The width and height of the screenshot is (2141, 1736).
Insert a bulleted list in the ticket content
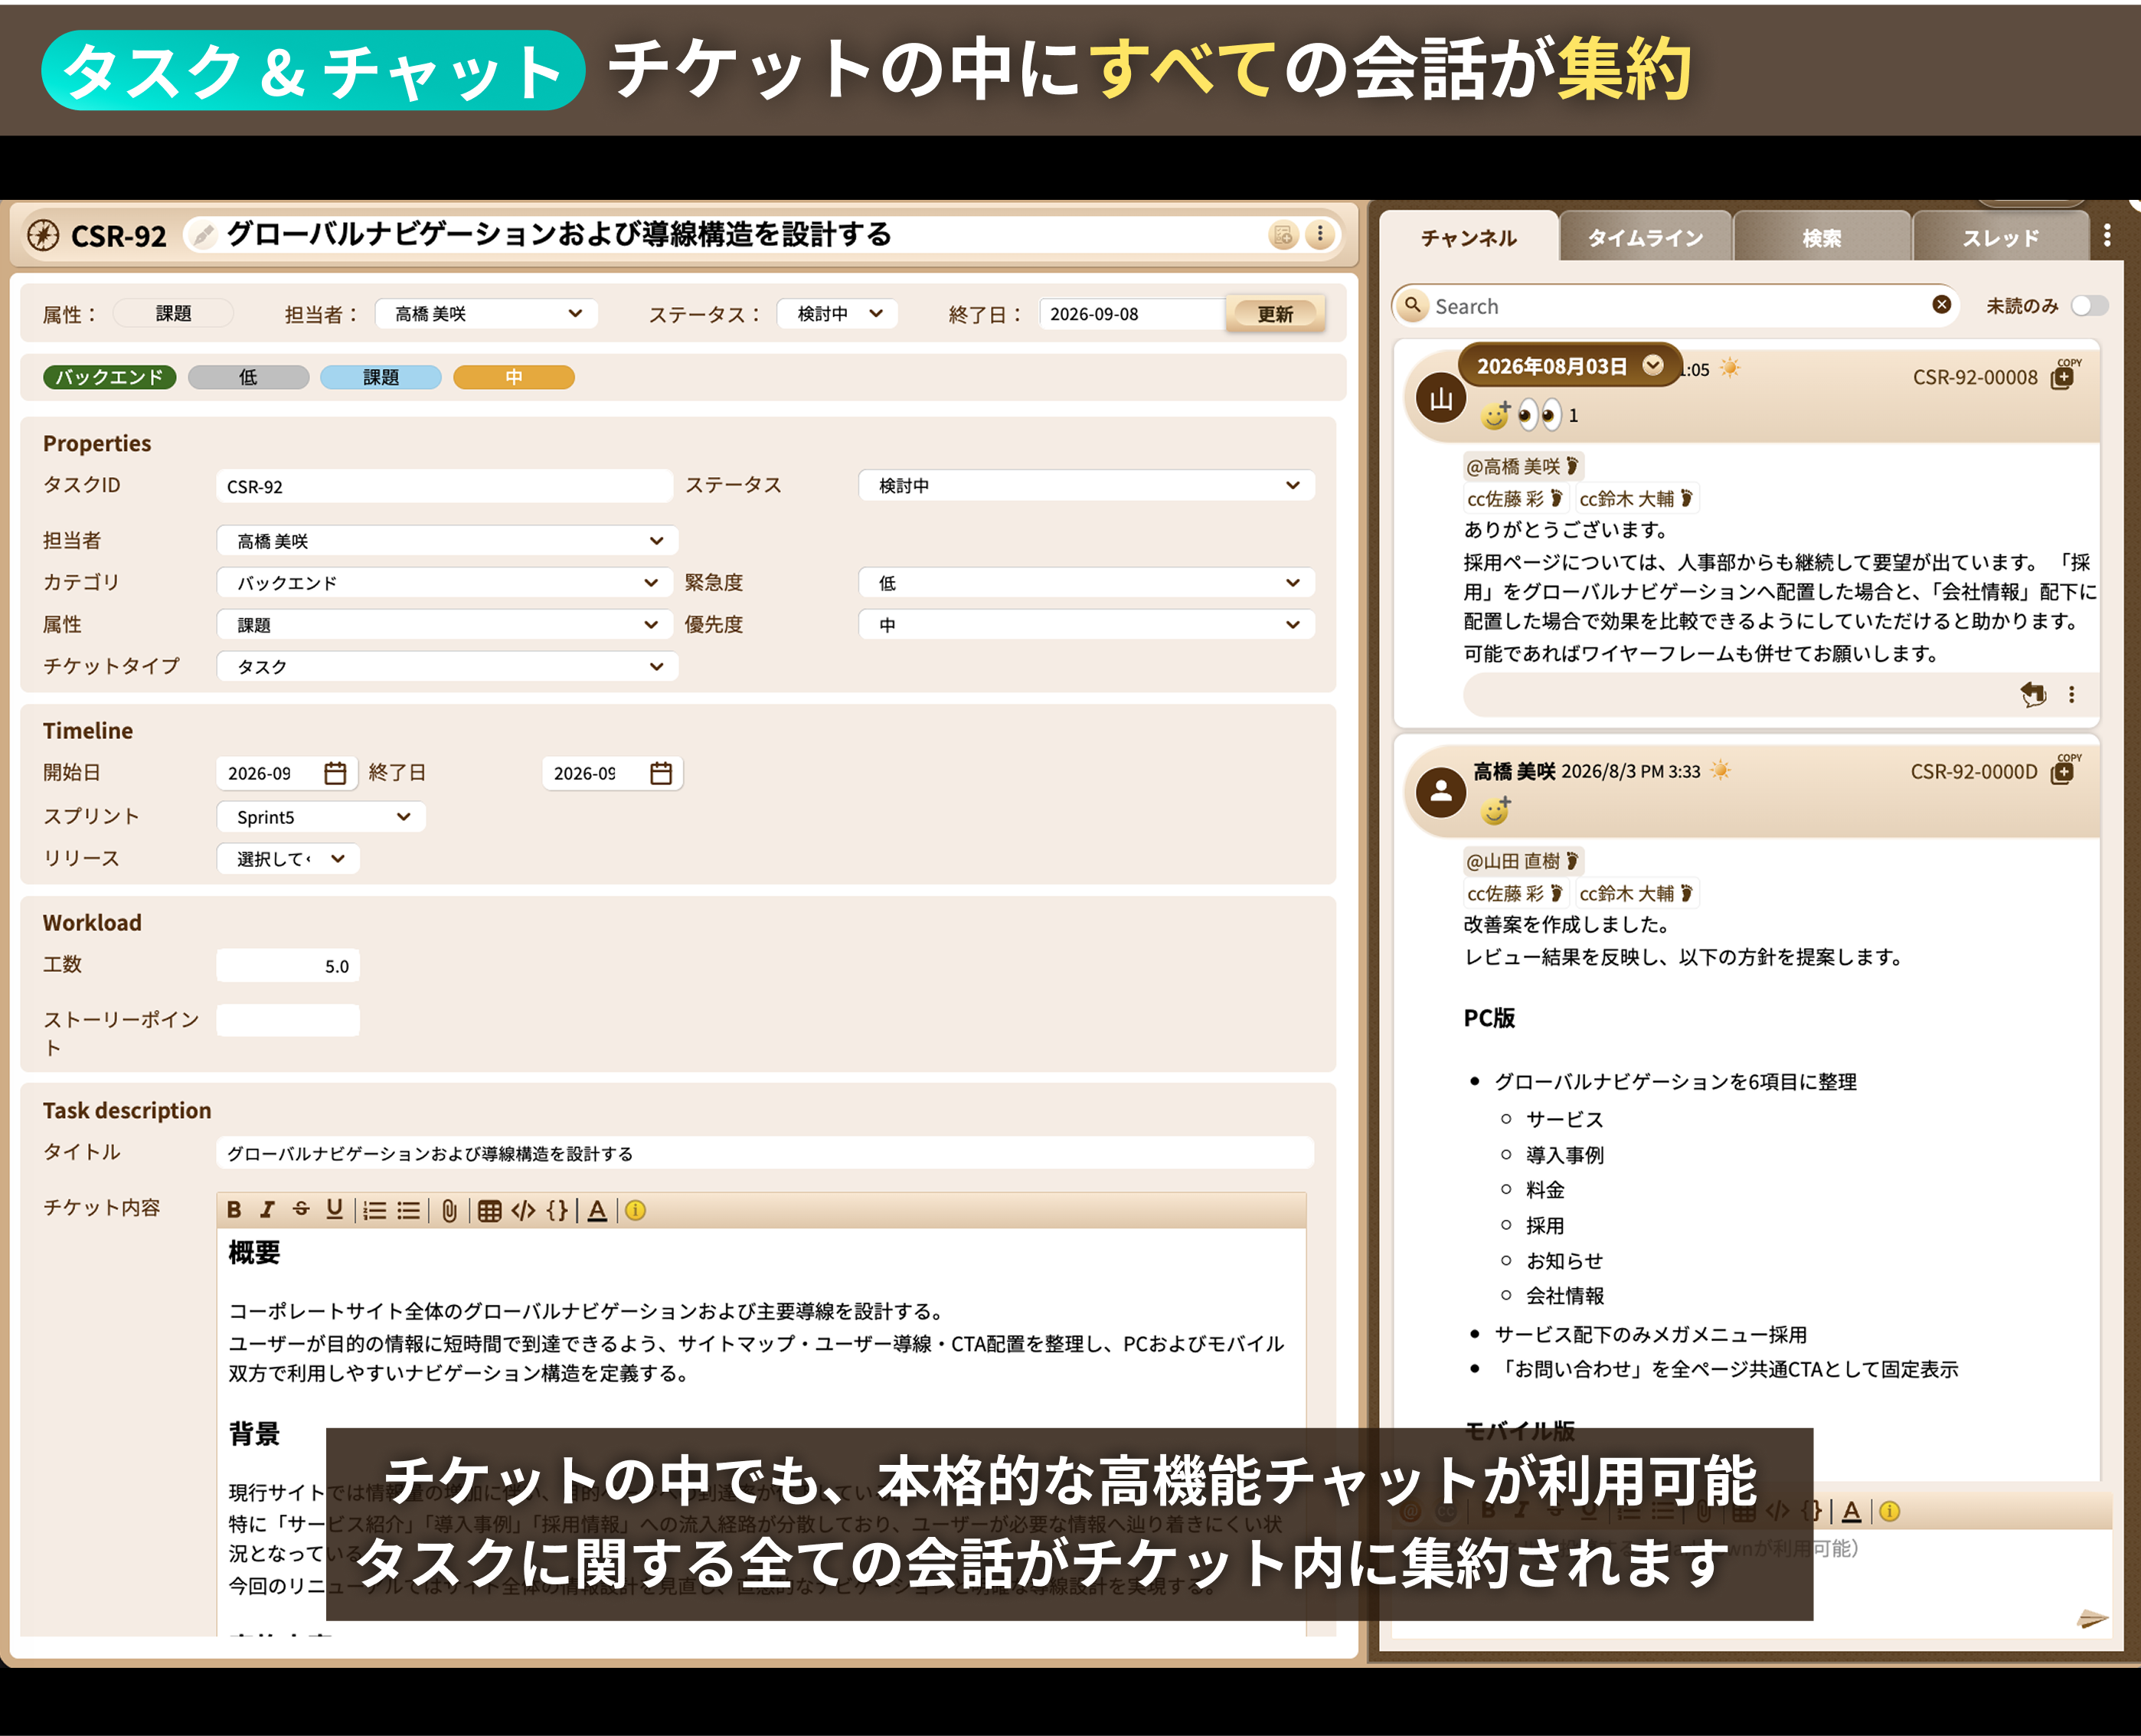[x=409, y=1211]
